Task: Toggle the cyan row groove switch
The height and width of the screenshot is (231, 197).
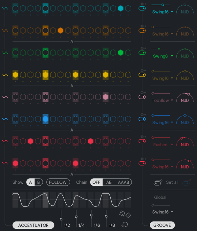Action: [142, 9]
